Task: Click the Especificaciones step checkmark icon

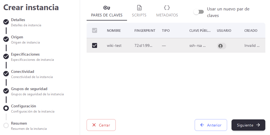Action: [x=6, y=56]
